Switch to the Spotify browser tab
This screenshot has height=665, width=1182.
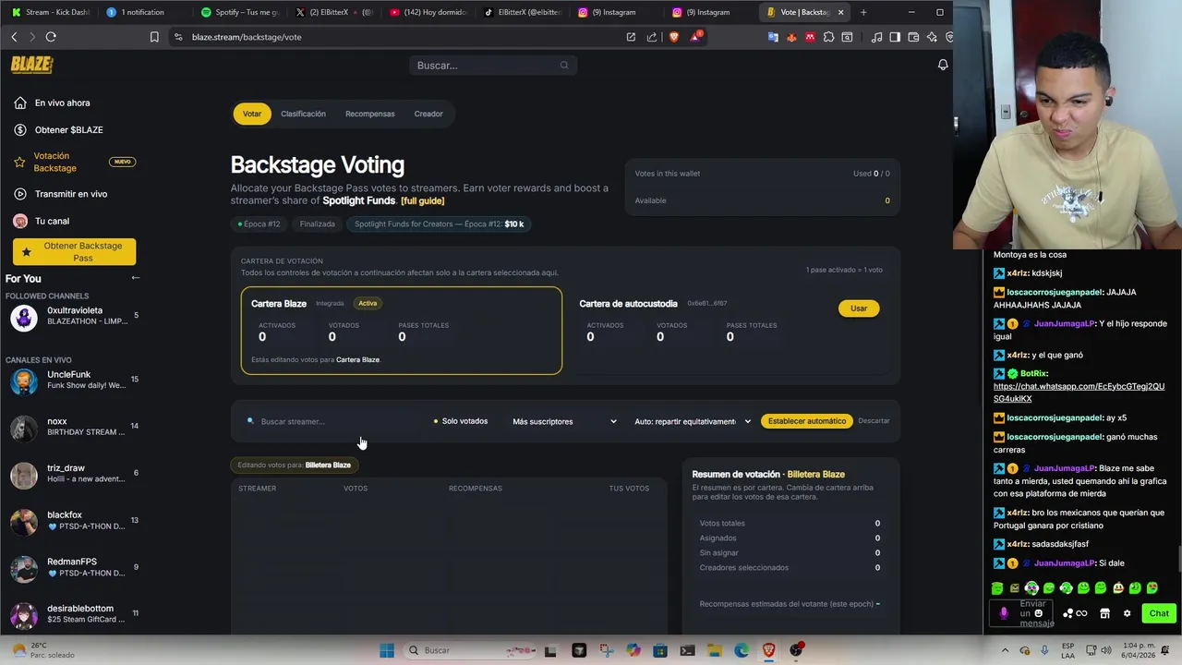point(240,12)
